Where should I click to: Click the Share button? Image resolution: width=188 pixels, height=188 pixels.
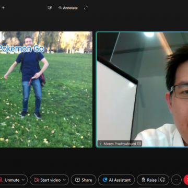tap(84, 180)
